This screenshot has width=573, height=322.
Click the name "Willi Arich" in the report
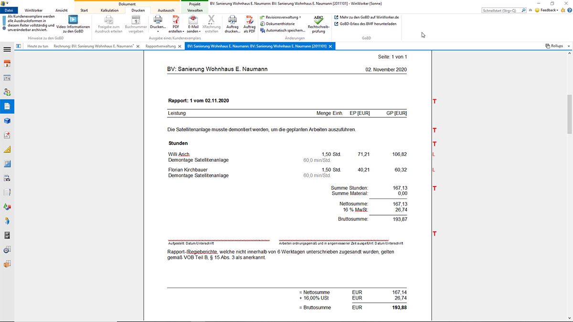tap(179, 154)
